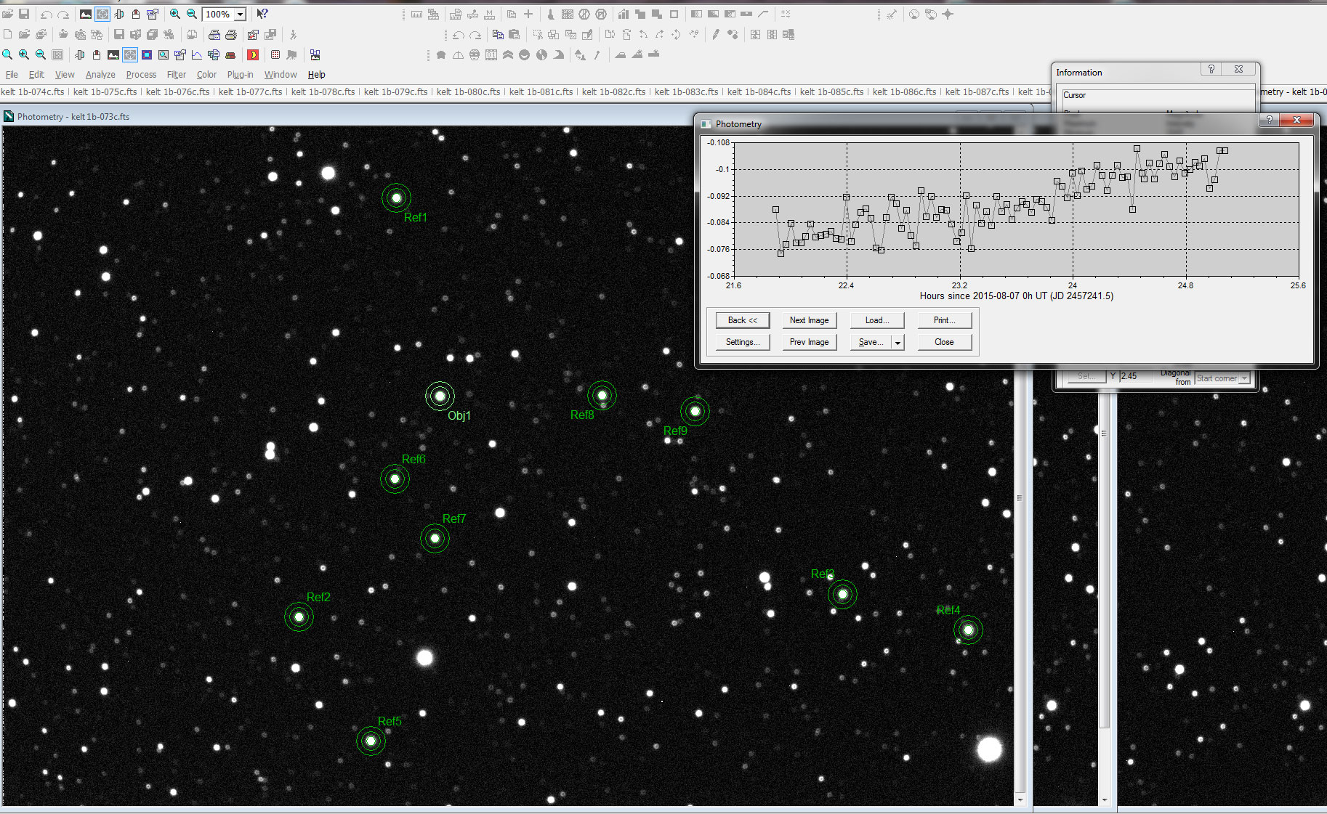Click the Next Image button

809,320
